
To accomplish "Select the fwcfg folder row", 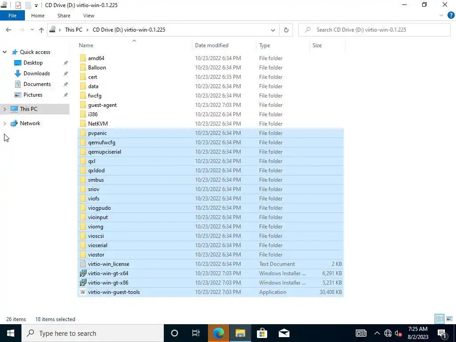I will pos(211,96).
